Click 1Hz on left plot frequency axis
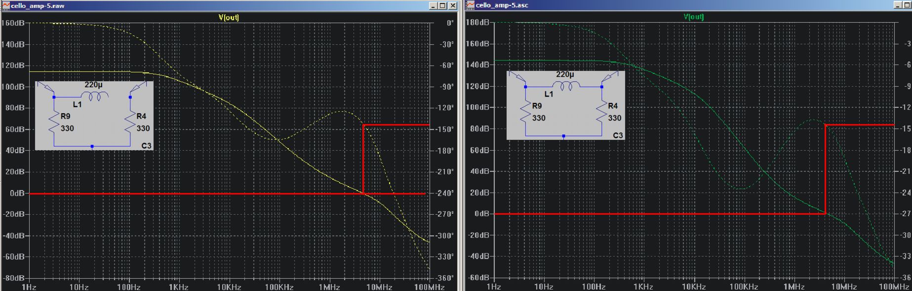The height and width of the screenshot is (291, 912). (x=29, y=287)
